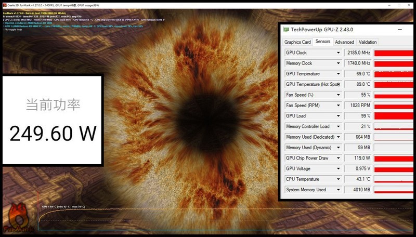416x237 pixels.
Task: Click the OpenGL renderer info line
Action: [x=28, y=23]
